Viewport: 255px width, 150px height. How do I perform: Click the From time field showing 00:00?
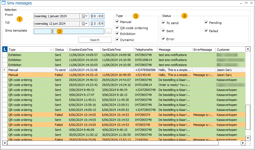click(97, 16)
